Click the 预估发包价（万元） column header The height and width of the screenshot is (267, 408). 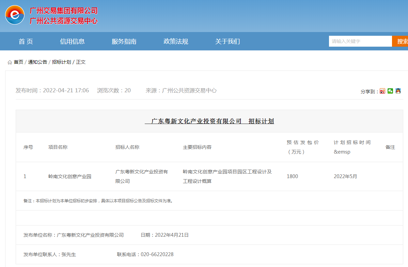coord(303,147)
